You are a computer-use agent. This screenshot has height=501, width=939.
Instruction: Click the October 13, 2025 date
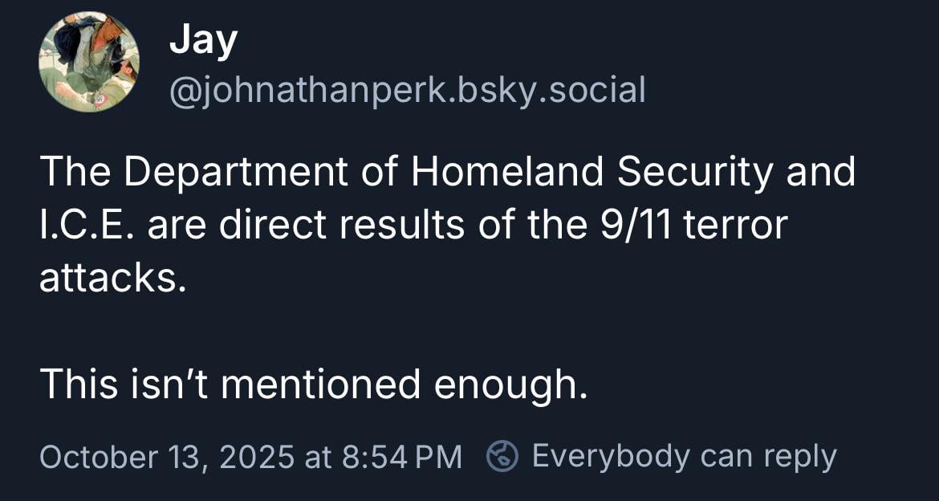(166, 457)
